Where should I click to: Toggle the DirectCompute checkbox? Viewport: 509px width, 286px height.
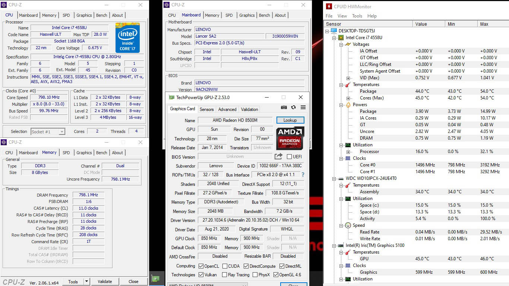246,266
